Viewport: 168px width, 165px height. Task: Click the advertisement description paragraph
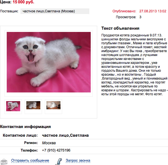[x=134, y=65]
